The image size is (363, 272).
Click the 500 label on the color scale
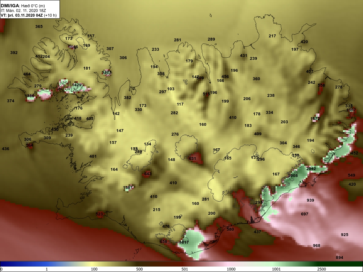pos(139,269)
